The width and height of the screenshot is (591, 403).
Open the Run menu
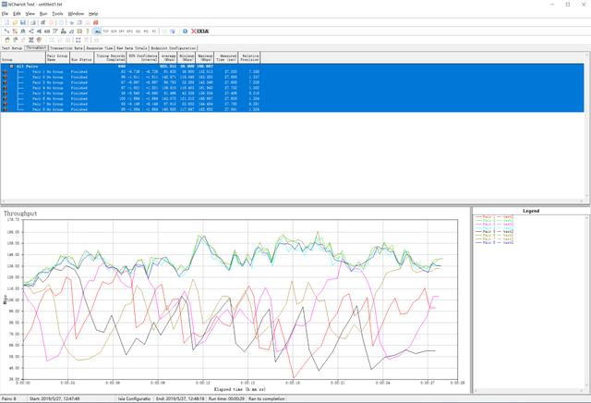(x=43, y=14)
